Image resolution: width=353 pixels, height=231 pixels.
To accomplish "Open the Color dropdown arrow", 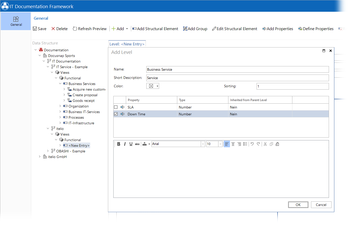I will coord(157,86).
